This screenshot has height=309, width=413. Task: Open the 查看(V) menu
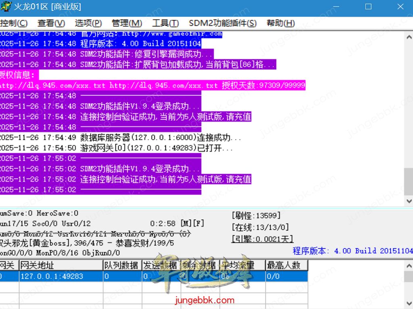pos(51,23)
